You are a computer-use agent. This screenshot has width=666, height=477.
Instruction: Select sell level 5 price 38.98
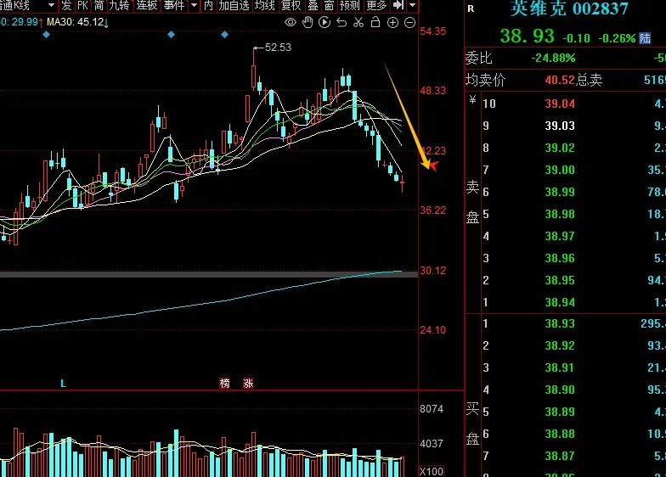click(x=560, y=214)
